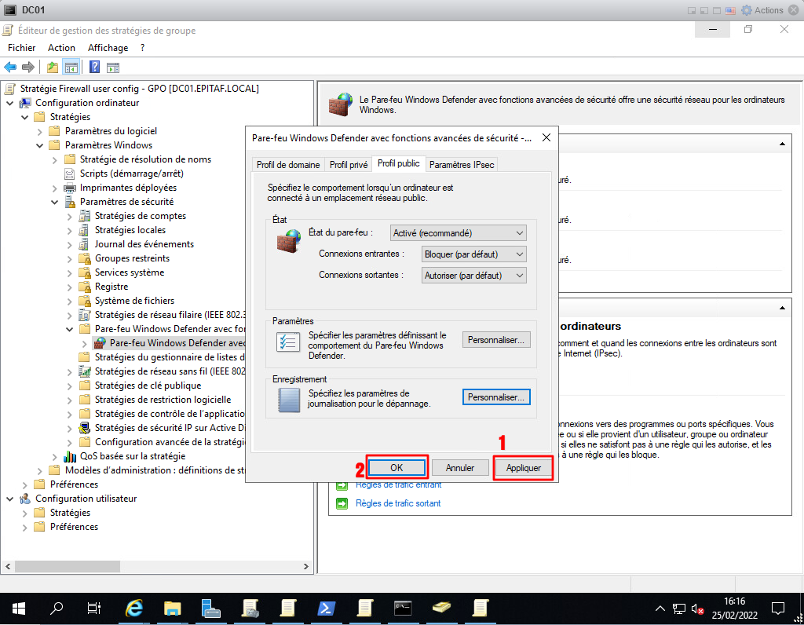Click Personnaliser in the Enregistrement section
804x625 pixels.
[x=495, y=397]
